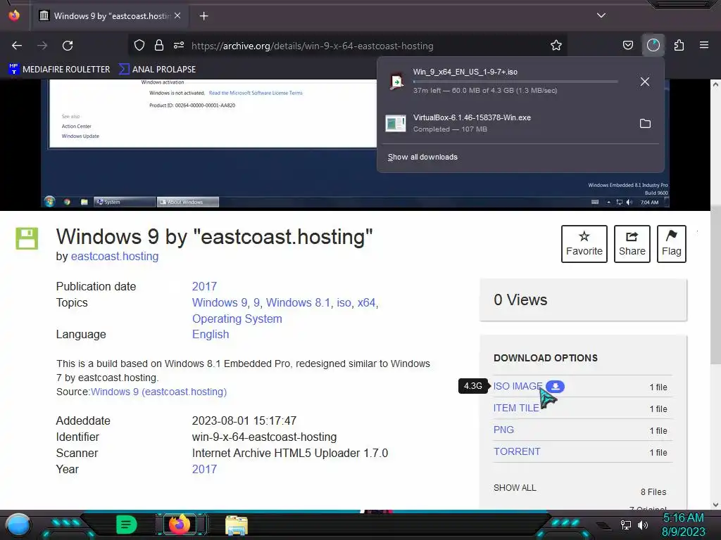This screenshot has height=540, width=721.
Task: Click the forward navigation arrow
Action: point(42,46)
